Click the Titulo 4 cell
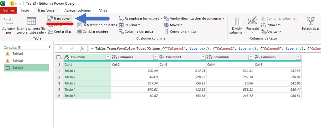 click(x=87, y=89)
